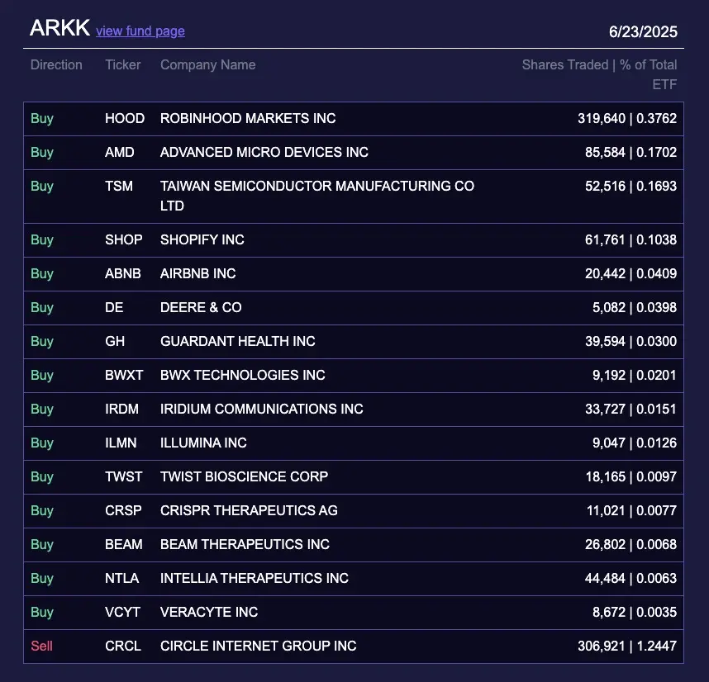Click the GUARDANT HEALTH shares traded value
The height and width of the screenshot is (682, 709).
pyautogui.click(x=630, y=341)
